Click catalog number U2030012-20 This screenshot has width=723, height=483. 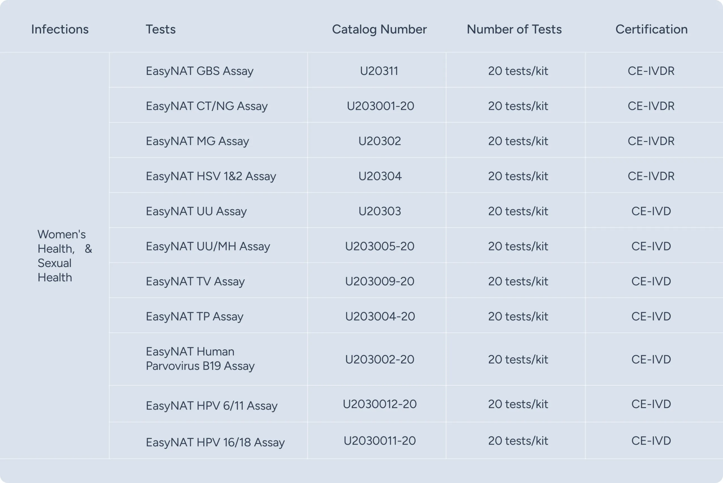[x=380, y=404]
